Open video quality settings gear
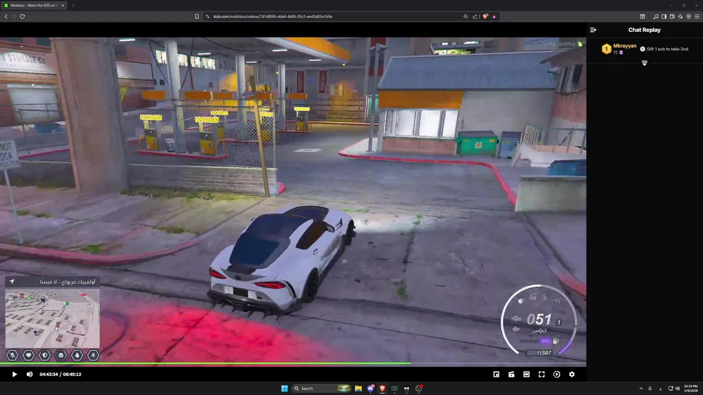703x395 pixels. coord(572,374)
